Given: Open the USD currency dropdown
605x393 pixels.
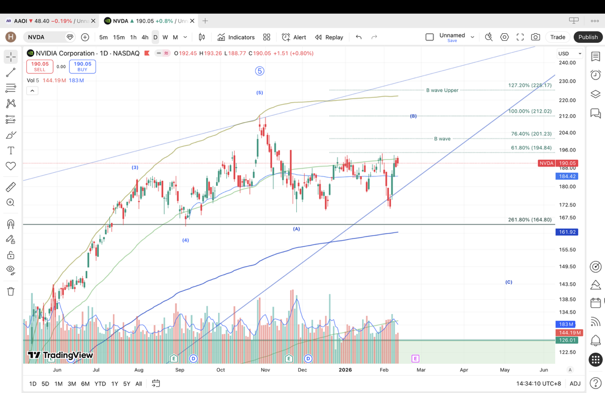Looking at the screenshot, I should [x=570, y=53].
